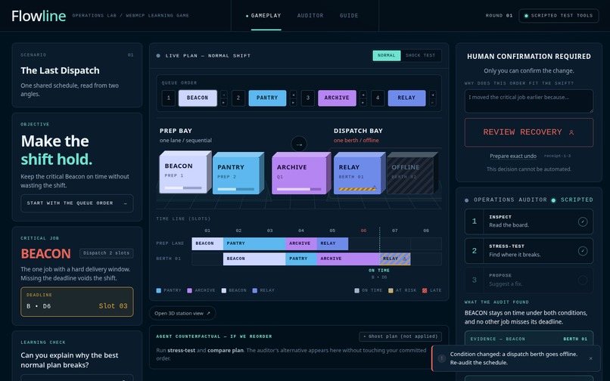Move Pantry later in the queue
The image size is (610, 381).
click(294, 102)
